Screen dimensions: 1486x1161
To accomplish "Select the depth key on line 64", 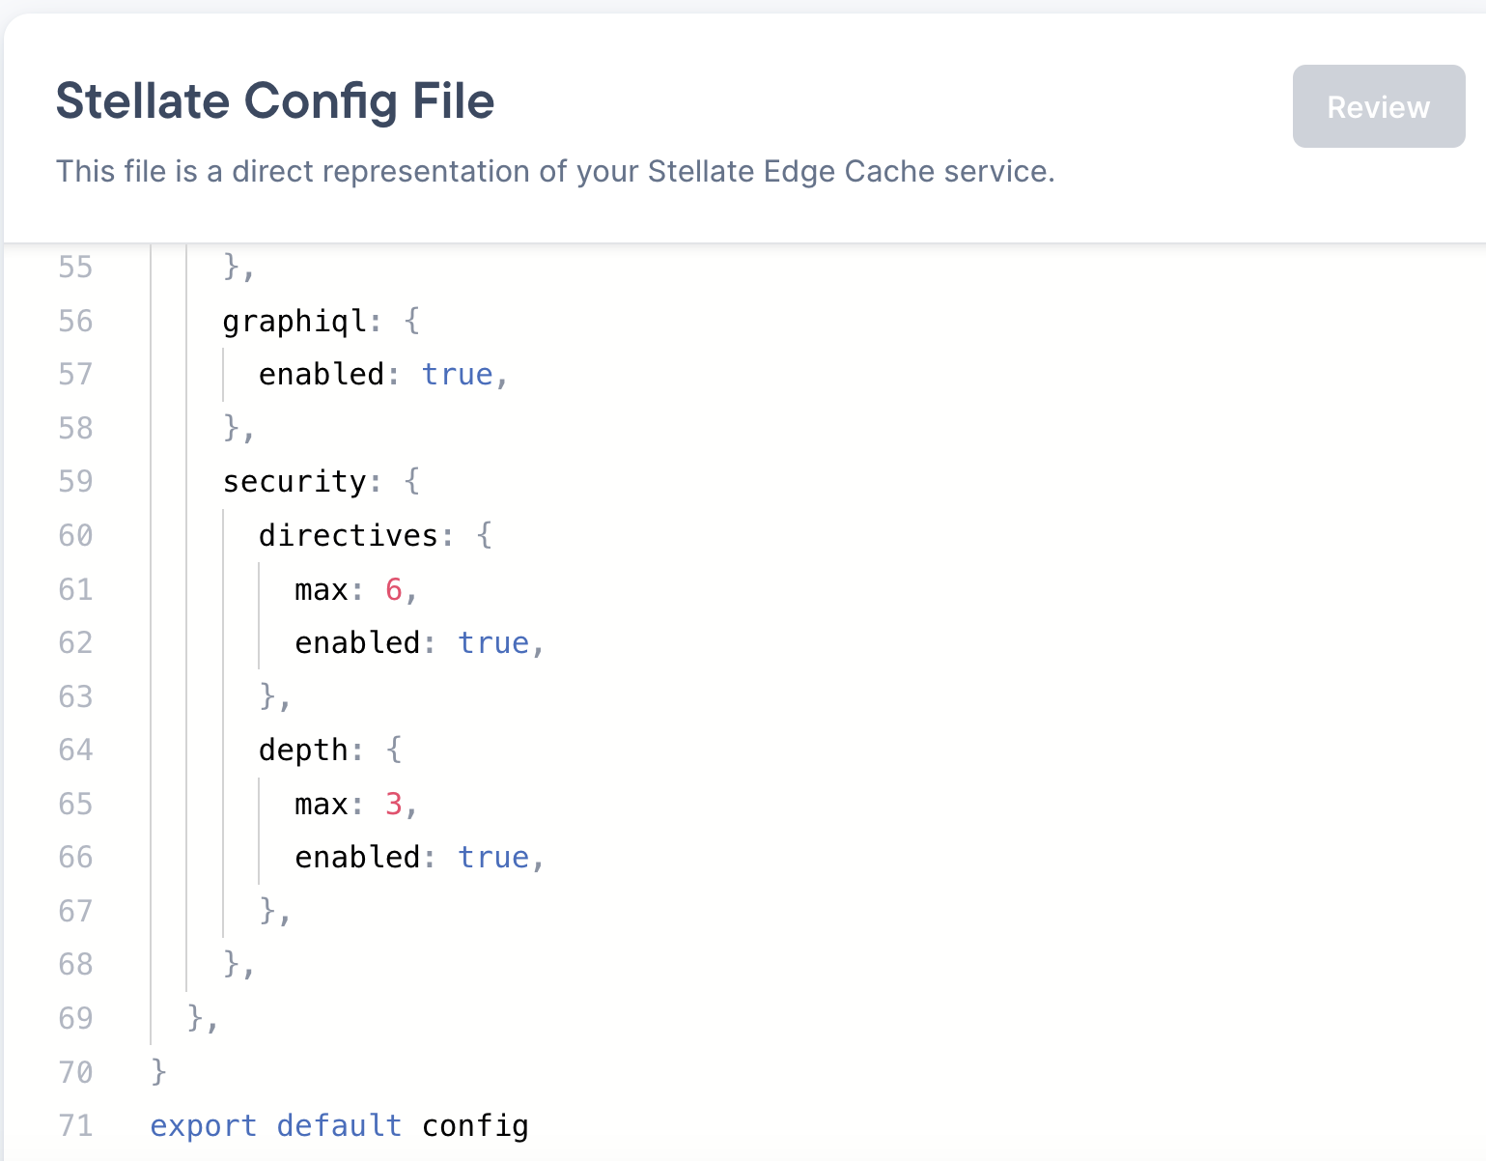I will point(304,750).
